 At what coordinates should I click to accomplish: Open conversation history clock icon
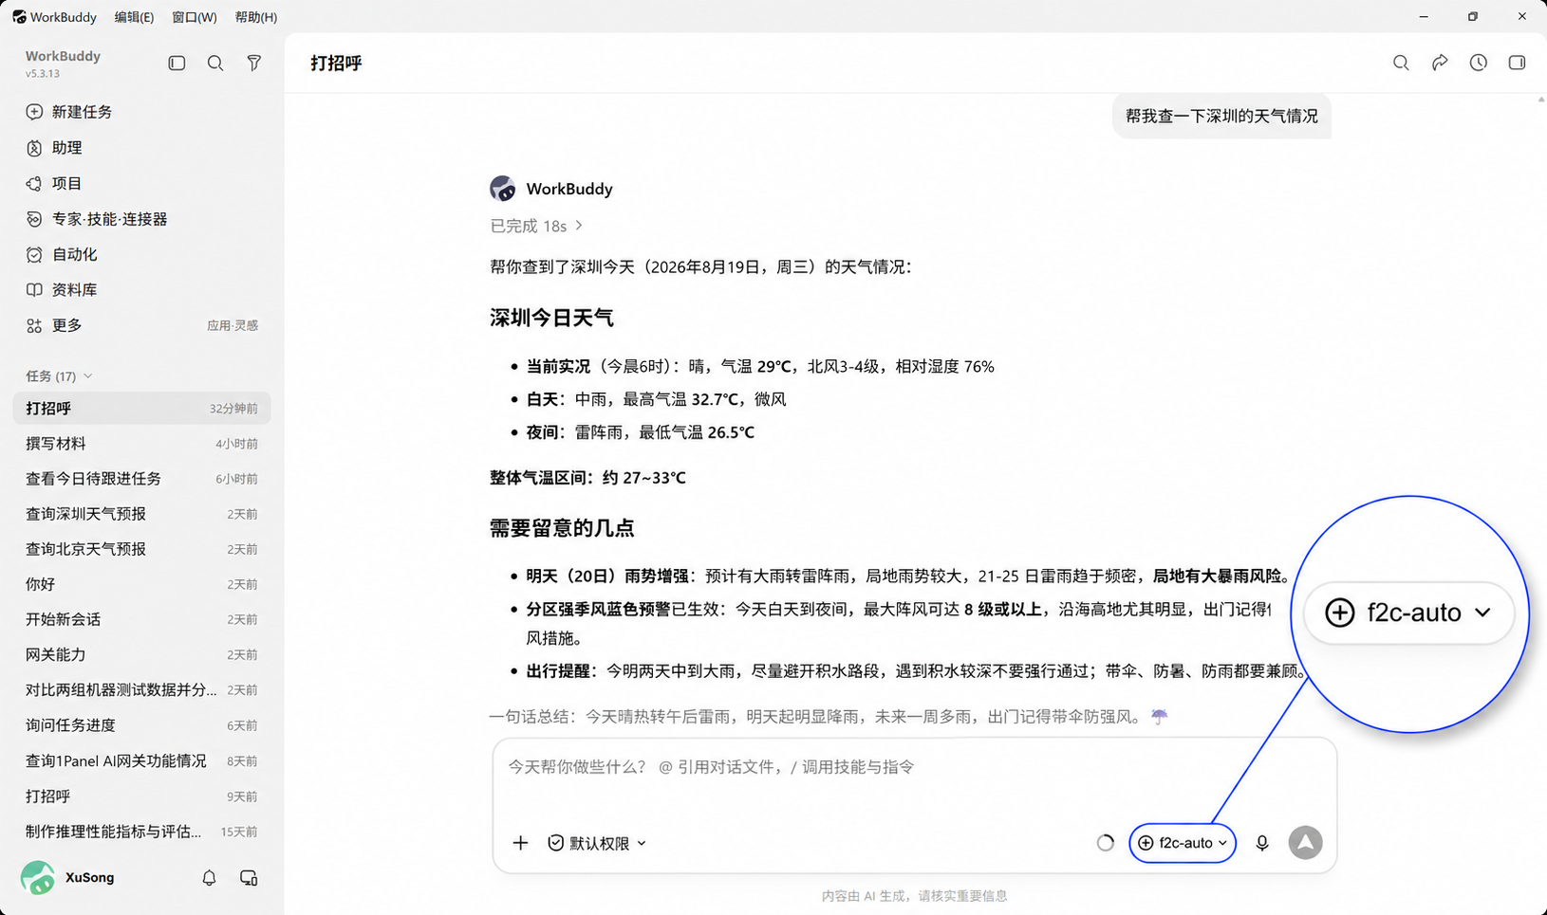click(1479, 63)
